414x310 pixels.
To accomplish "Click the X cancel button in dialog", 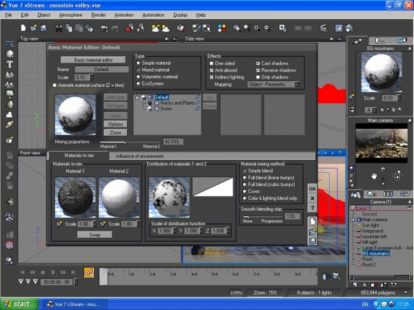I will click(x=313, y=198).
